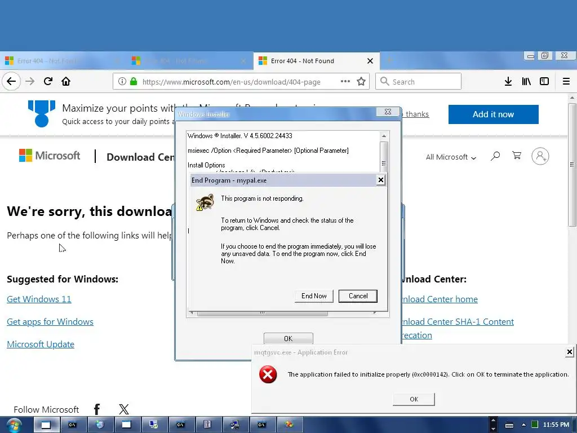Click the browser forward arrow
Viewport: 577px width, 433px height.
click(30, 81)
